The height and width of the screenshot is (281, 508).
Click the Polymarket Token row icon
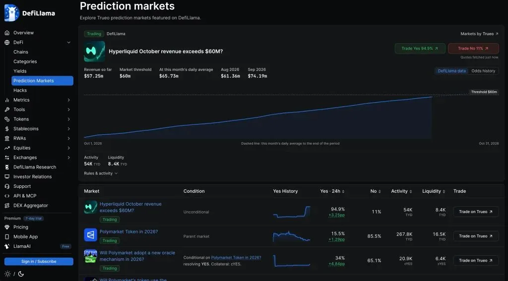pyautogui.click(x=90, y=235)
